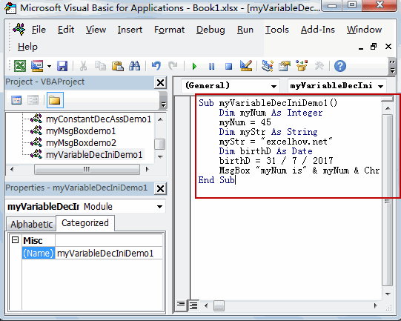Collapse the Misc property category
This screenshot has width=401, height=321.
pyautogui.click(x=16, y=240)
